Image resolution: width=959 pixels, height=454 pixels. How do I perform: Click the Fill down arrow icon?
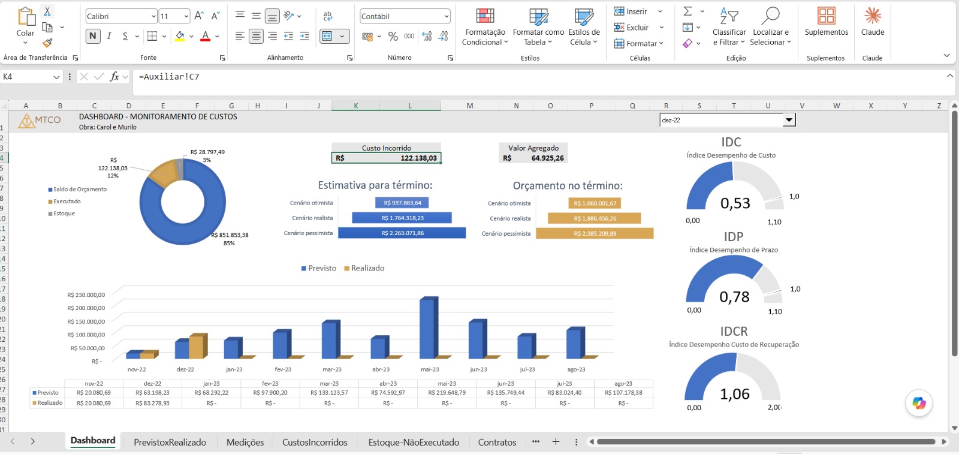click(x=687, y=27)
